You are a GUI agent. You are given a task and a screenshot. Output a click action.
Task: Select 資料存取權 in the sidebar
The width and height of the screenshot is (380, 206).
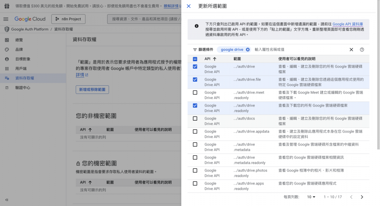[33, 78]
